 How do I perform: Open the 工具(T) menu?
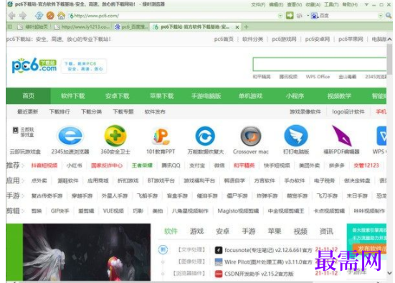pyautogui.click(x=331, y=4)
